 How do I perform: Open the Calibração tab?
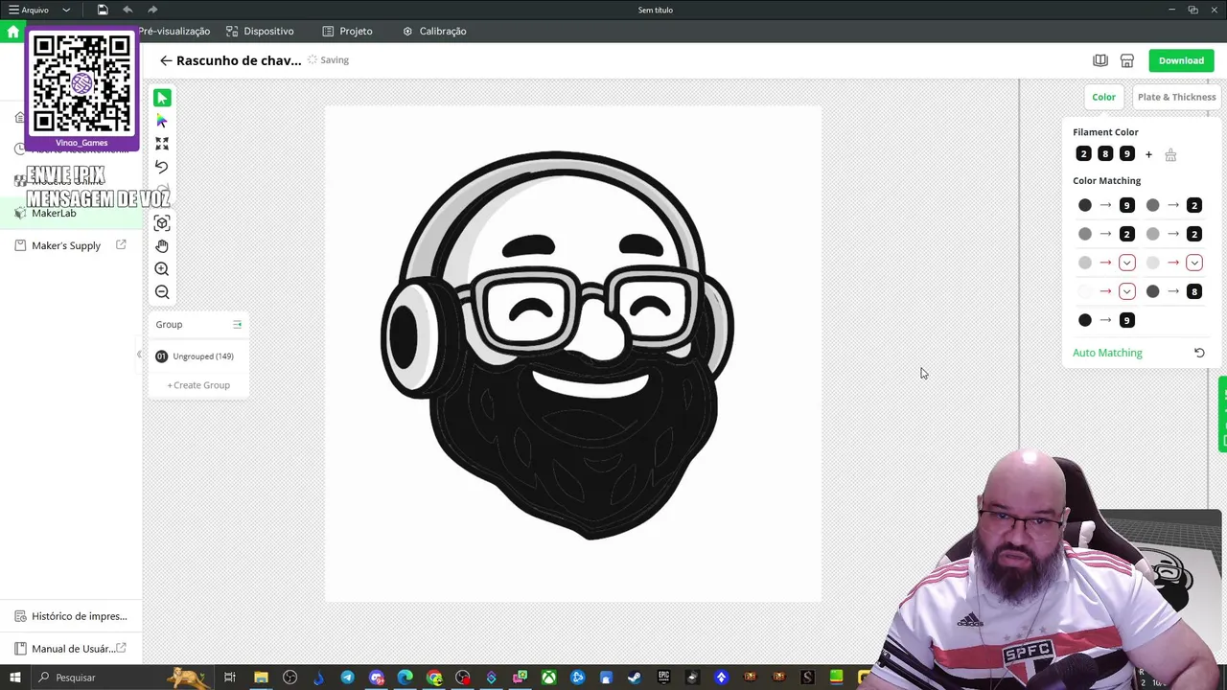point(434,31)
